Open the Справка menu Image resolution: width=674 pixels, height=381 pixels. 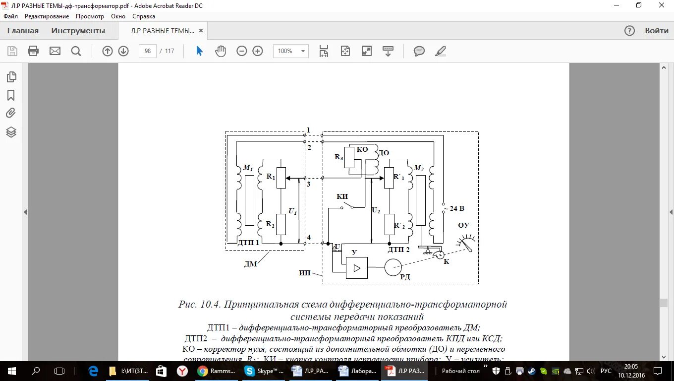coord(144,16)
